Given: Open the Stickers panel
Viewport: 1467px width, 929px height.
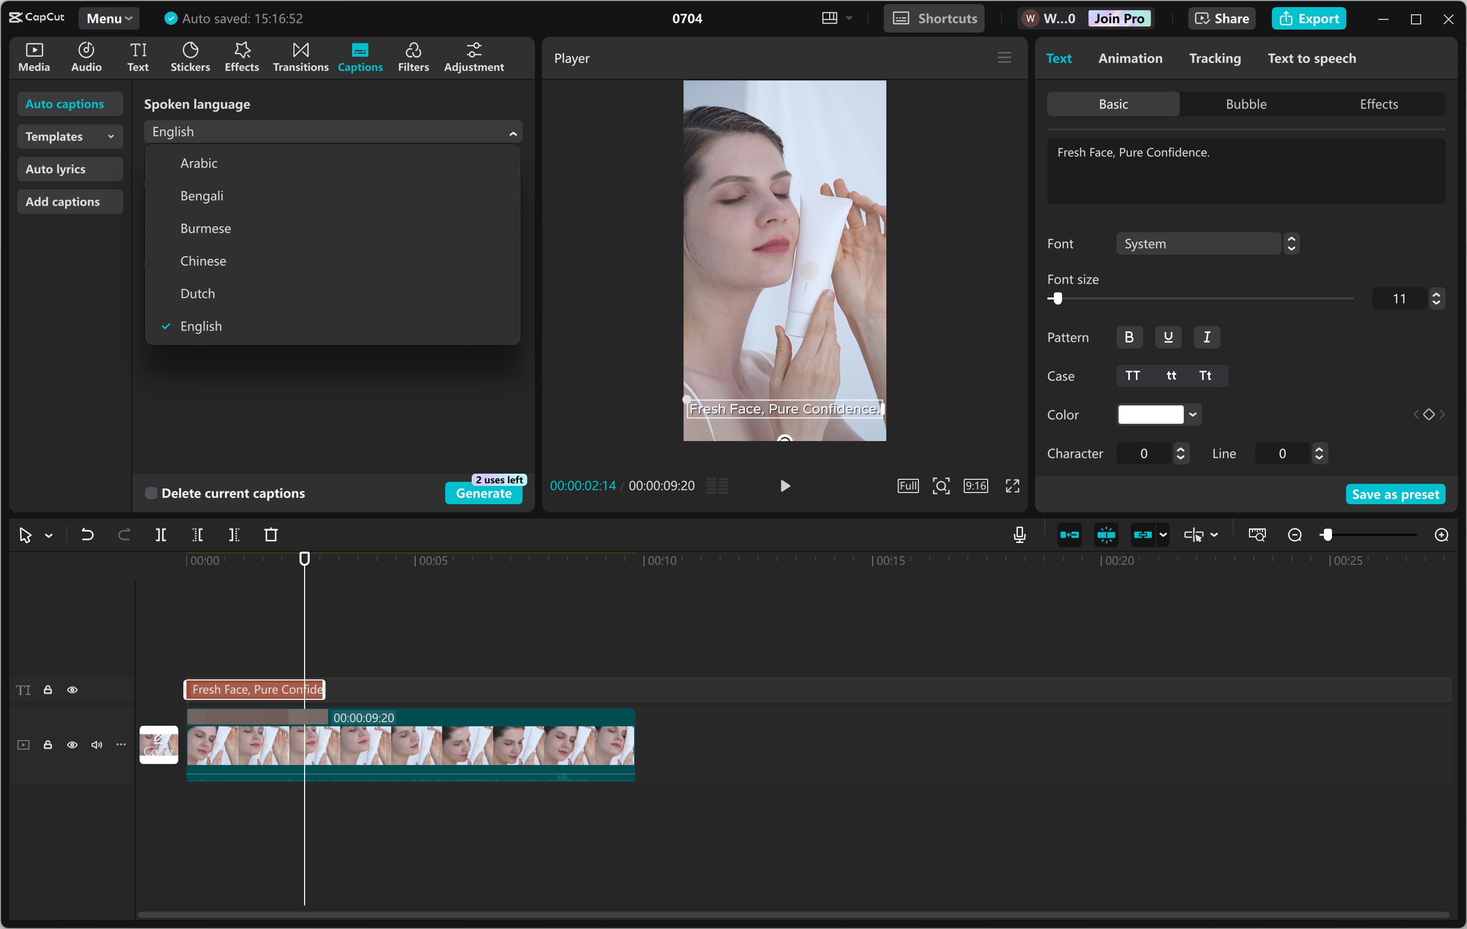Looking at the screenshot, I should pyautogui.click(x=190, y=57).
